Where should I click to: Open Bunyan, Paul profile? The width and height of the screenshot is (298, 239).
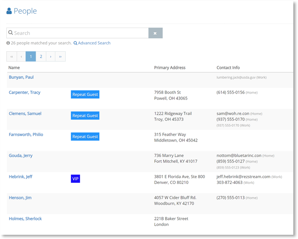pyautogui.click(x=21, y=77)
